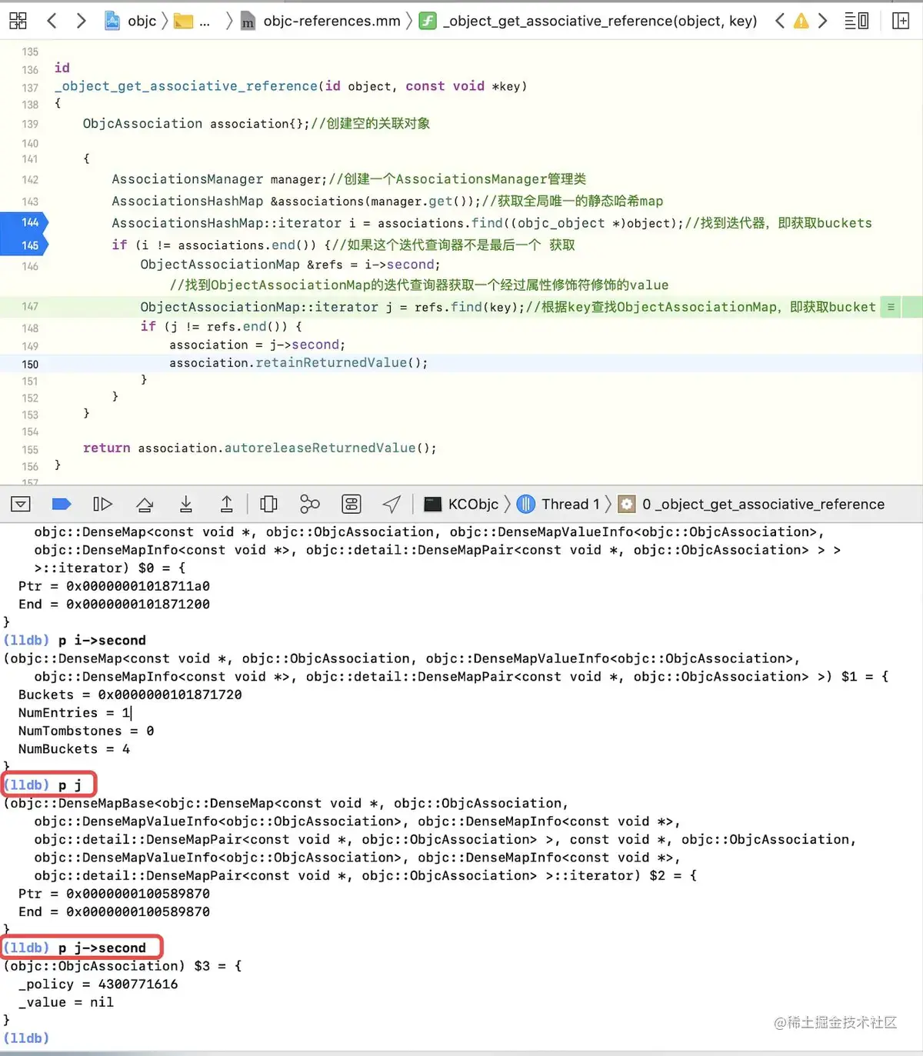Add a new editor pane
Screen dimensions: 923x1056
(901, 21)
